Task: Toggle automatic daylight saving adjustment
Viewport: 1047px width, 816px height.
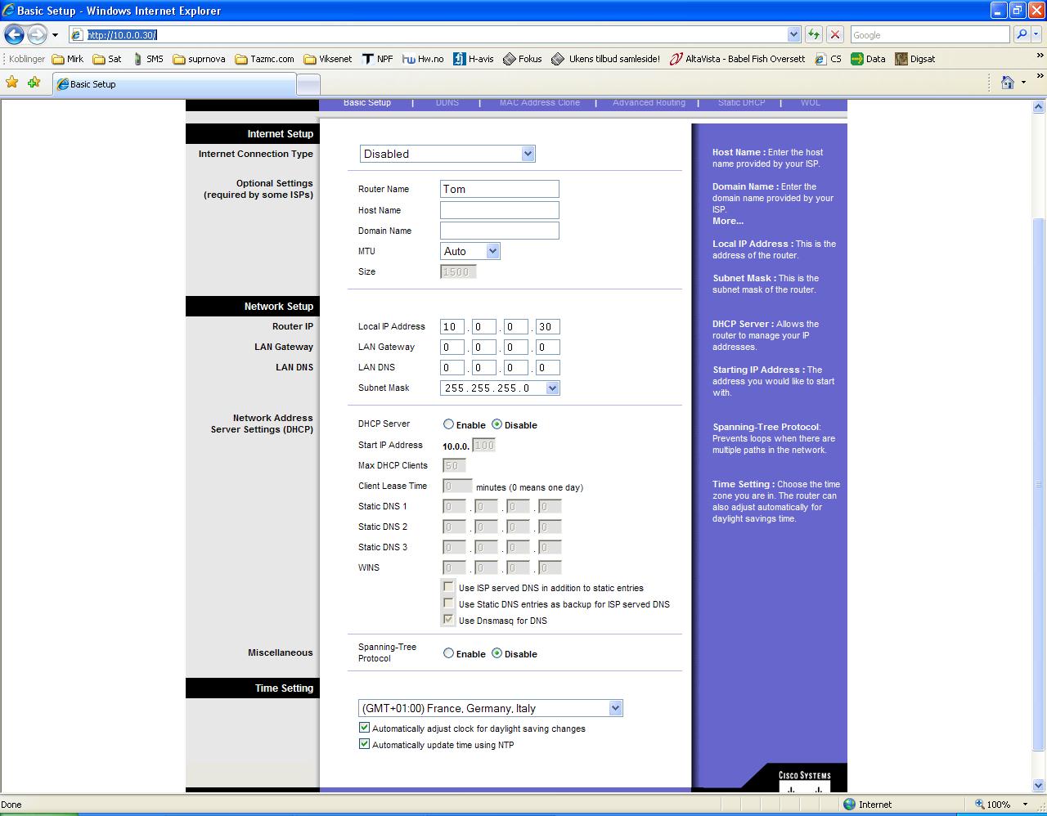Action: pyautogui.click(x=364, y=728)
